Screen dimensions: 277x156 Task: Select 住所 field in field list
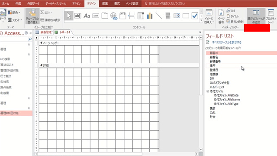pyautogui.click(x=242, y=65)
